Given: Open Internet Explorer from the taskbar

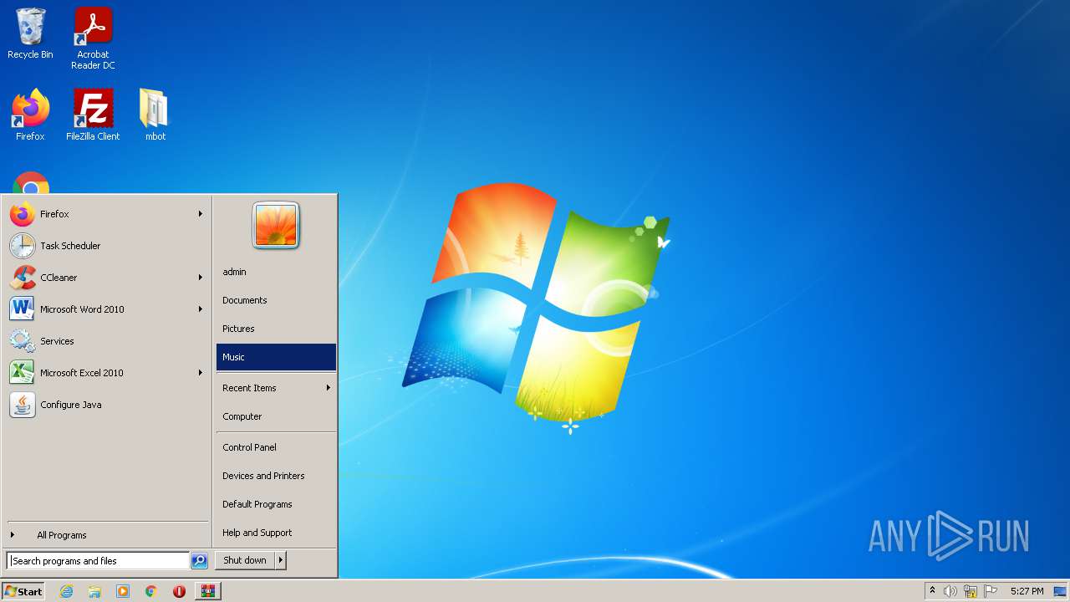Looking at the screenshot, I should coord(66,591).
